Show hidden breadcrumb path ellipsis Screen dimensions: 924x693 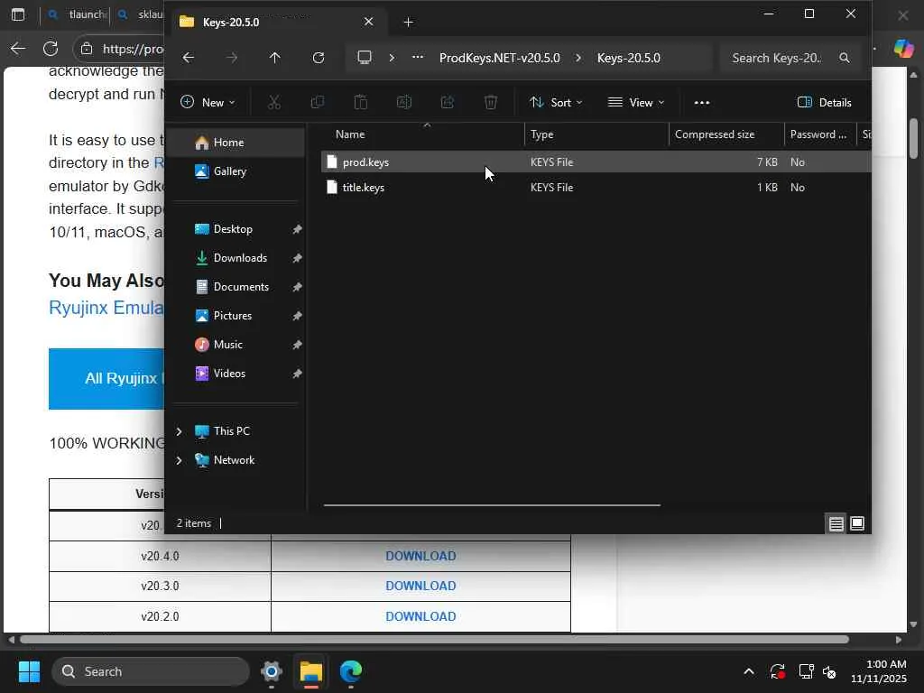[x=417, y=58]
